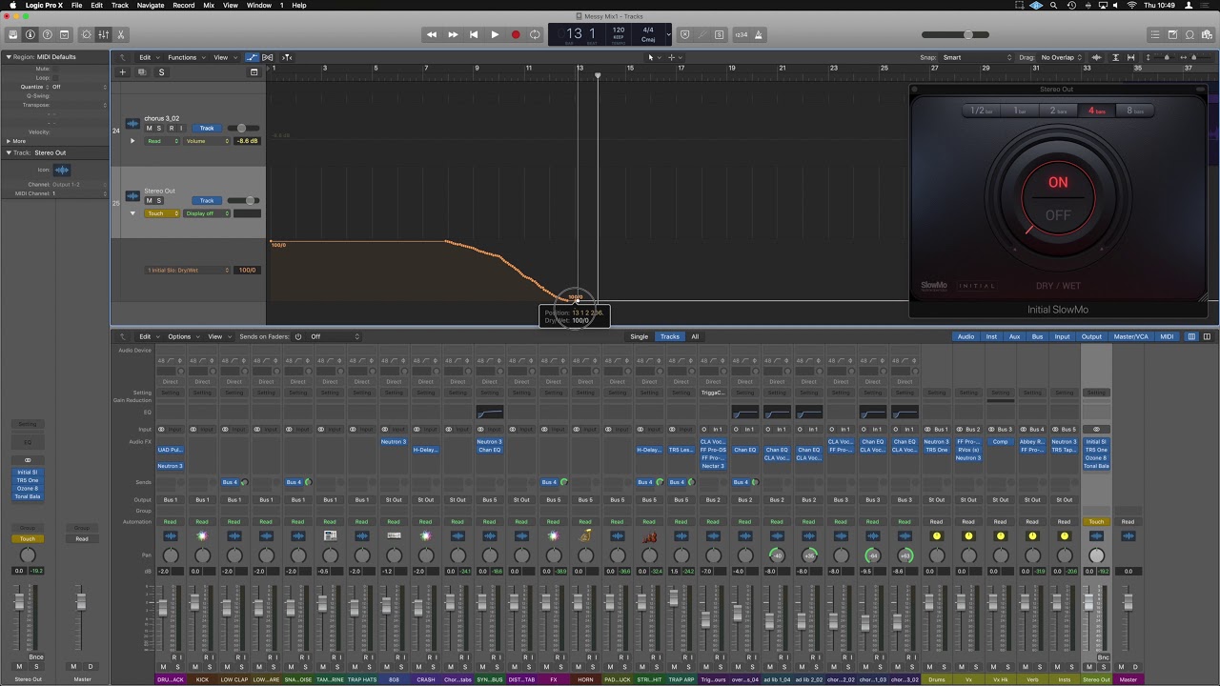The height and width of the screenshot is (686, 1220).
Task: Click the Duplicate Track icon beside plus
Action: (142, 71)
